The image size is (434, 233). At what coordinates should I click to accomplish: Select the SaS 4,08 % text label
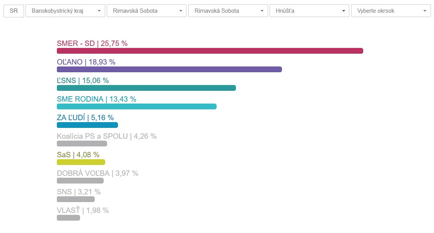(78, 155)
